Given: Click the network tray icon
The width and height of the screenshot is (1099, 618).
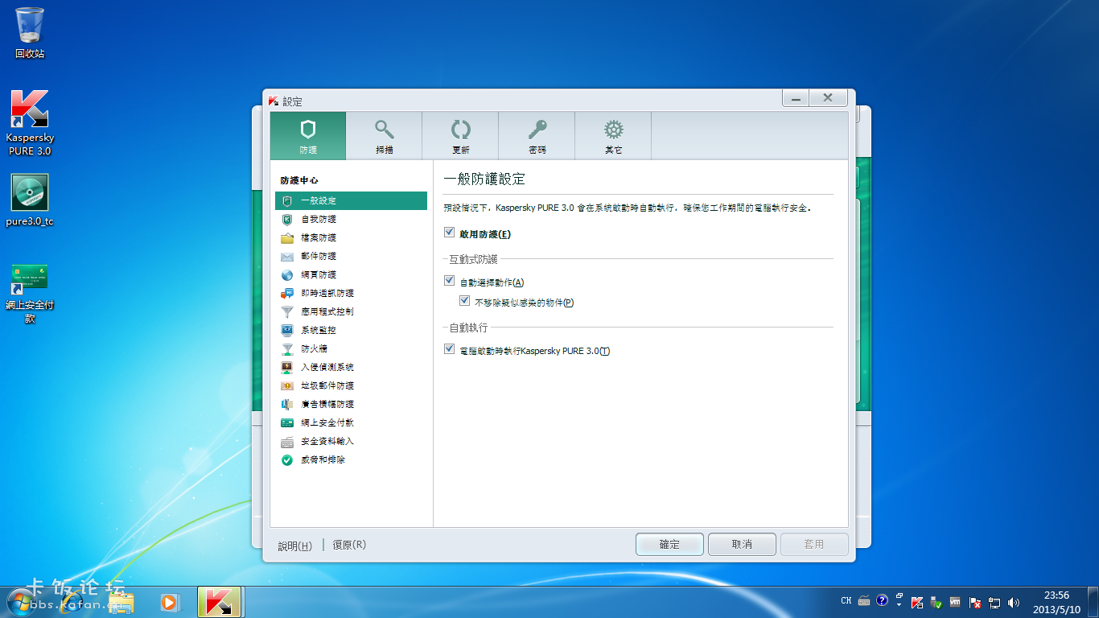Looking at the screenshot, I should (x=994, y=602).
